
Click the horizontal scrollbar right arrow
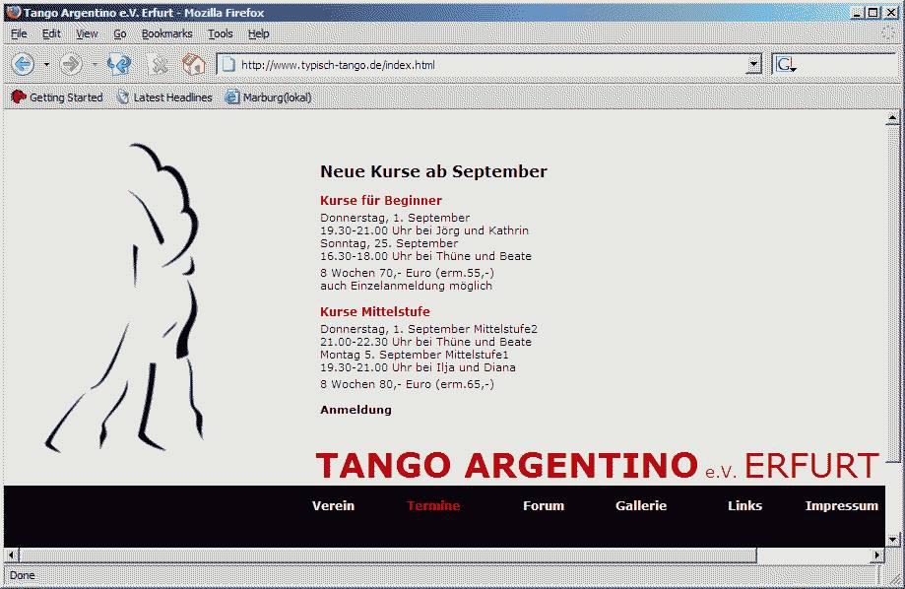pyautogui.click(x=877, y=556)
